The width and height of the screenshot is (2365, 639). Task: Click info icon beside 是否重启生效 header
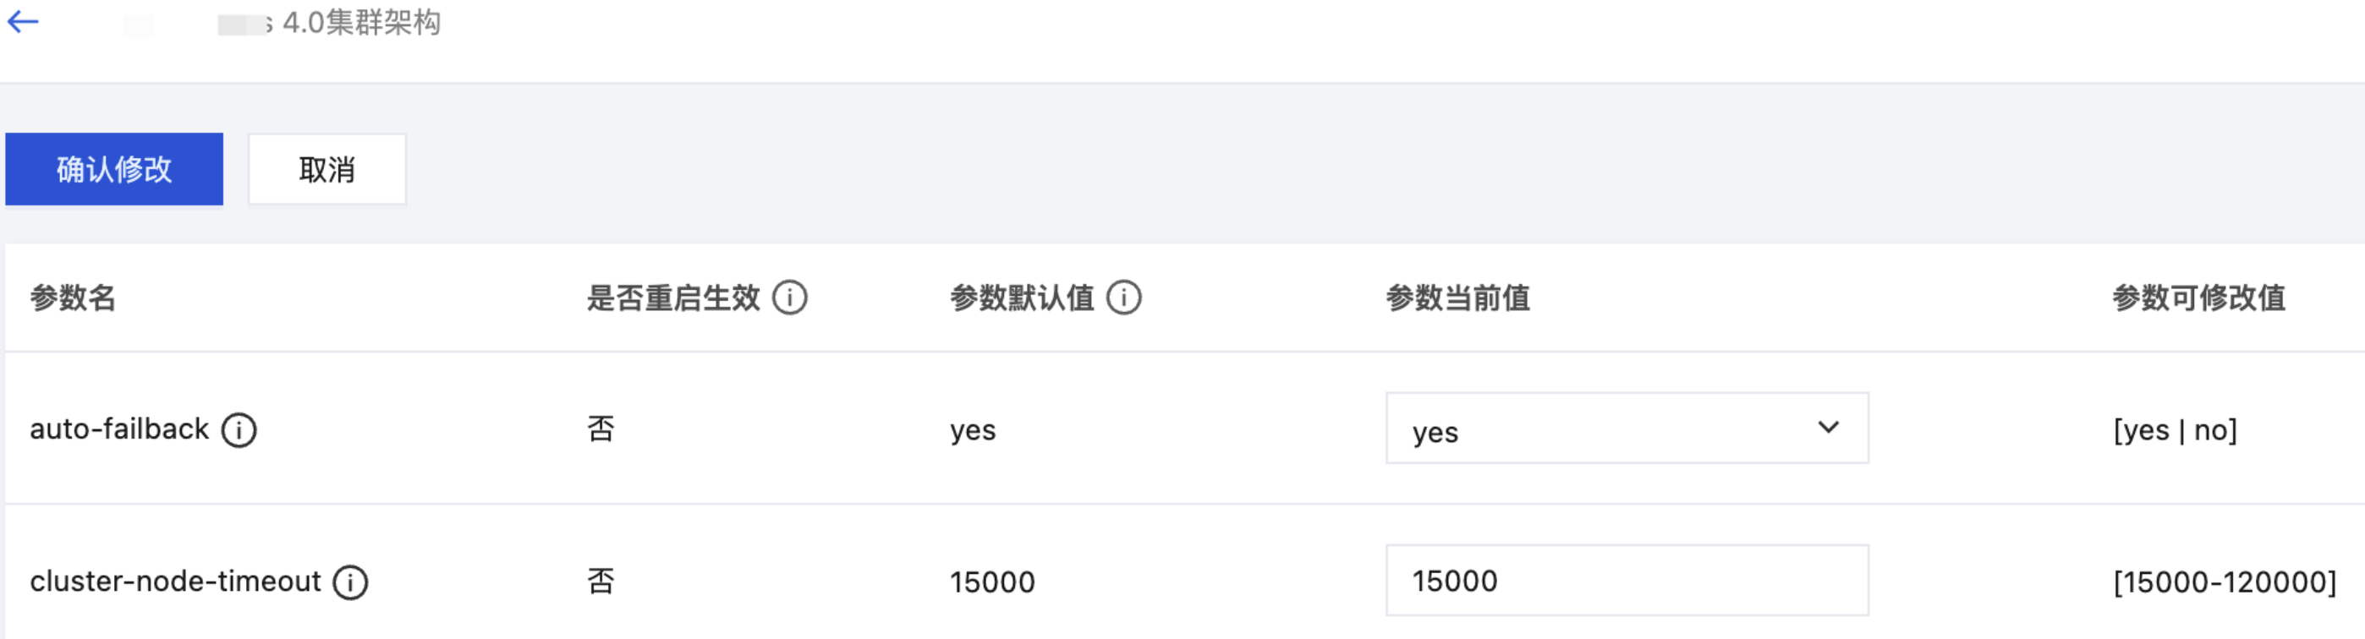click(789, 298)
